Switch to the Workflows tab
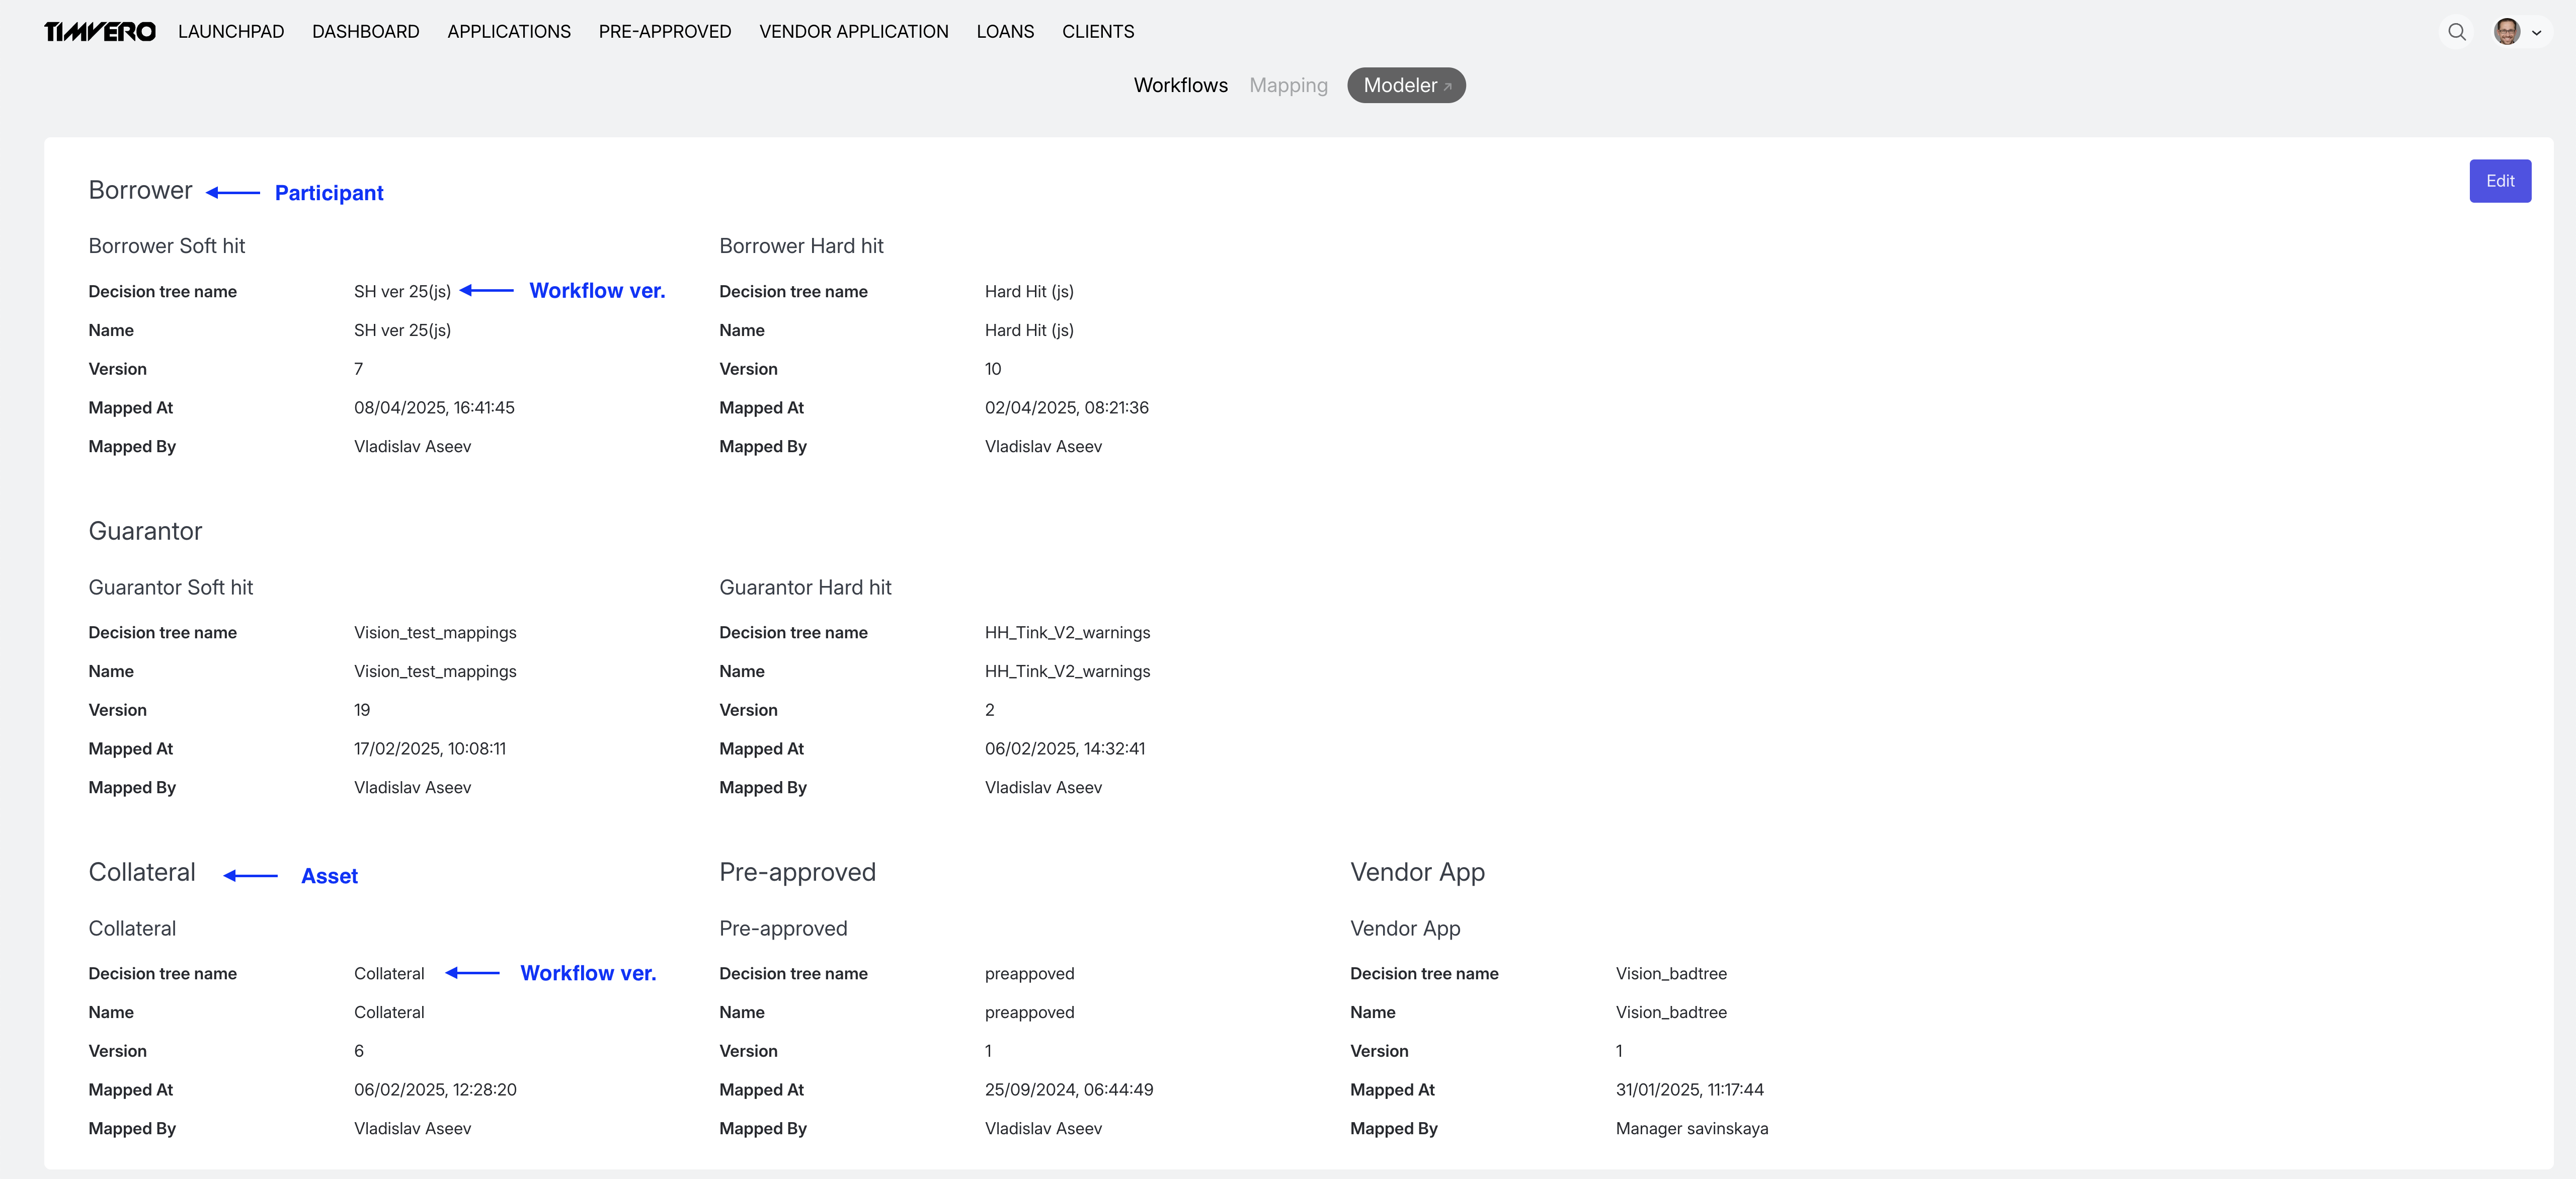The image size is (2576, 1179). coord(1180,85)
